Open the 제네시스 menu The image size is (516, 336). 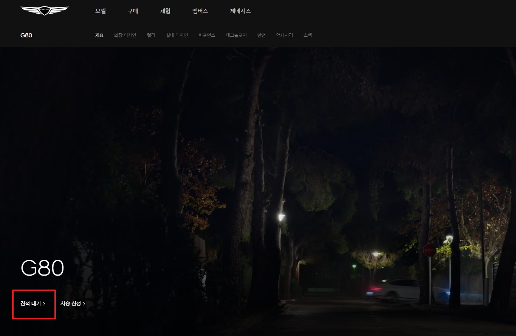240,11
